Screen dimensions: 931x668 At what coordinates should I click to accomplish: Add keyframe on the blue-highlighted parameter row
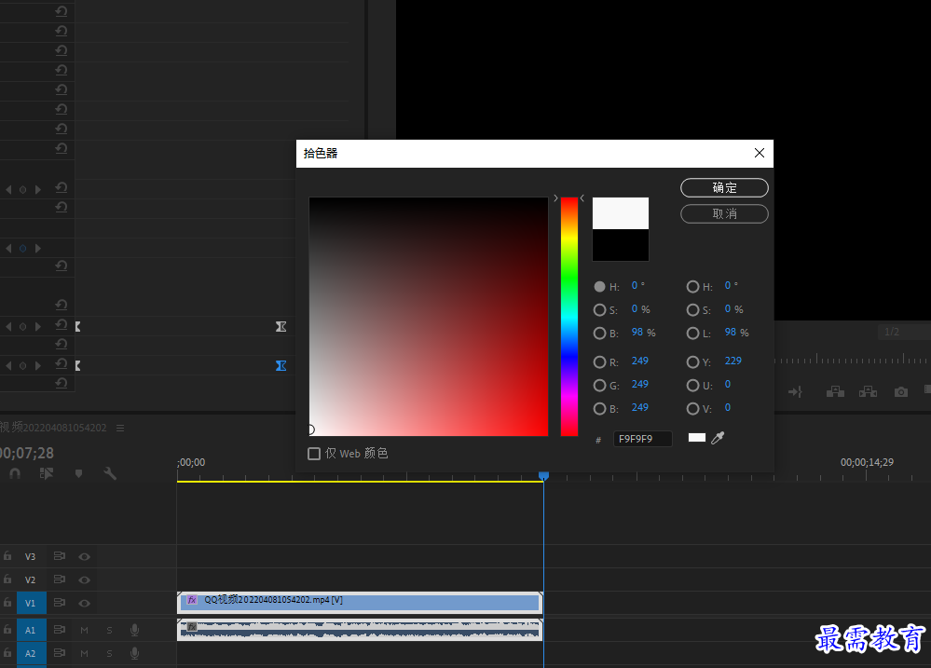tap(22, 248)
